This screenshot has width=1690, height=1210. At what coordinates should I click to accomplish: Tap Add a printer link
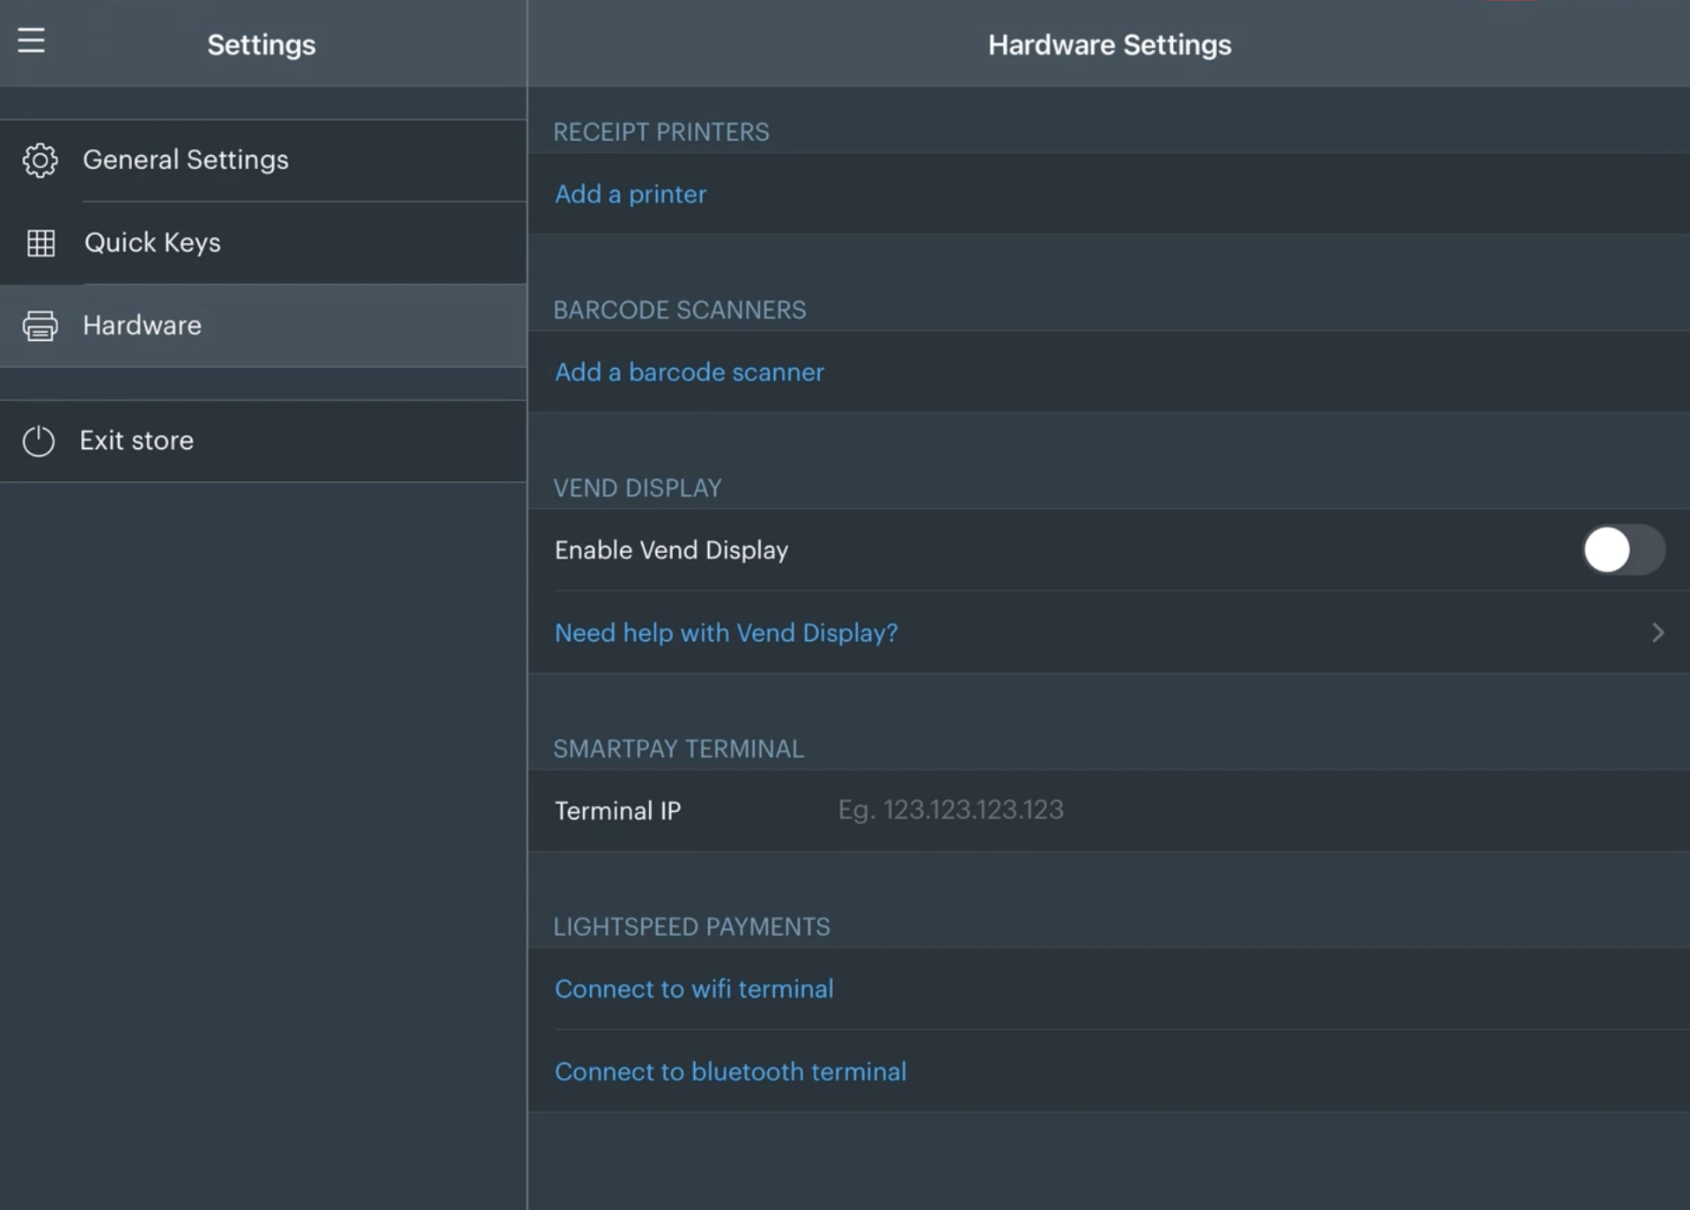tap(631, 194)
